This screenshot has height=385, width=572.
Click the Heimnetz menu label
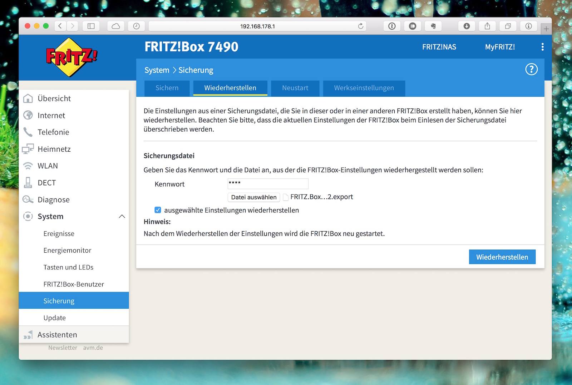tap(54, 149)
